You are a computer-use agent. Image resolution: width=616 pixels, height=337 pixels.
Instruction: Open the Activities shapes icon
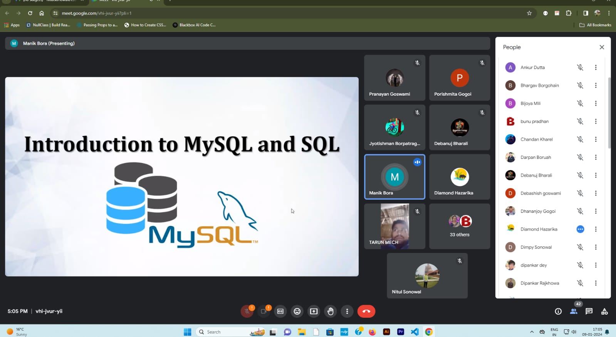point(604,311)
